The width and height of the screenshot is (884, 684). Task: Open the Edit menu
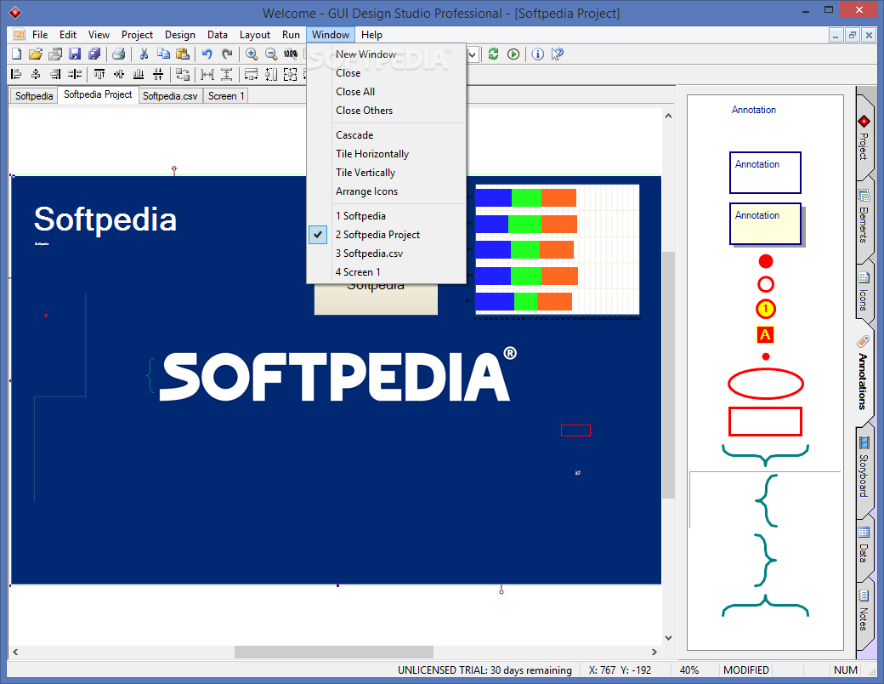pos(68,34)
